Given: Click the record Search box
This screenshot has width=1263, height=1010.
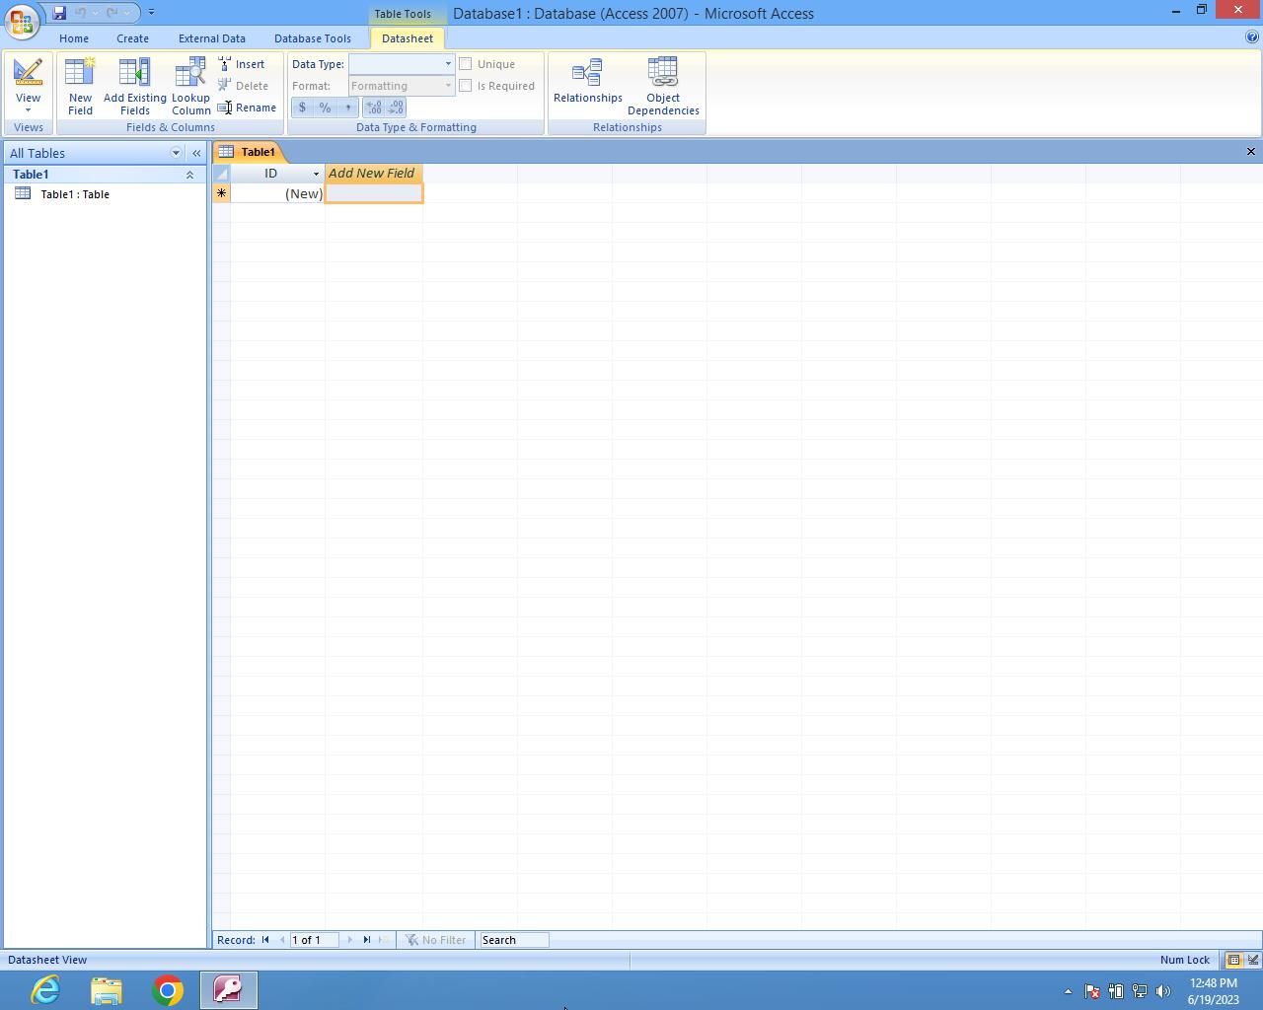Looking at the screenshot, I should [x=513, y=940].
